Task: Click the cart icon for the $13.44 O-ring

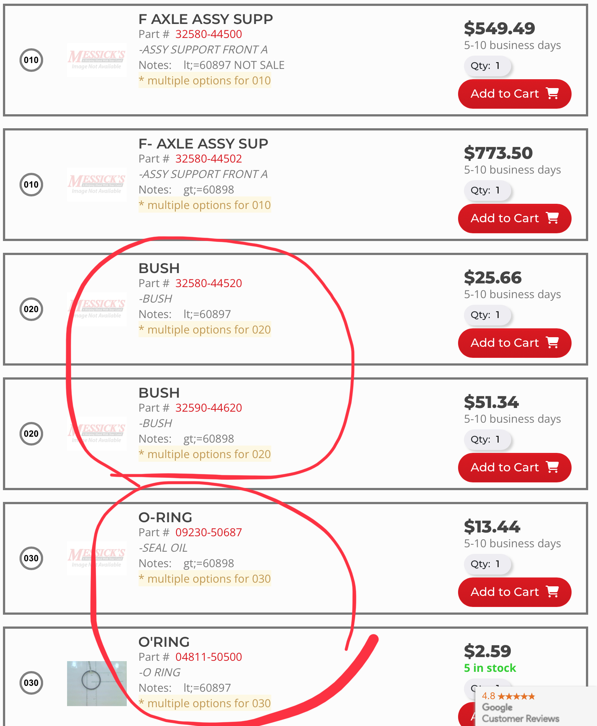Action: pyautogui.click(x=552, y=592)
